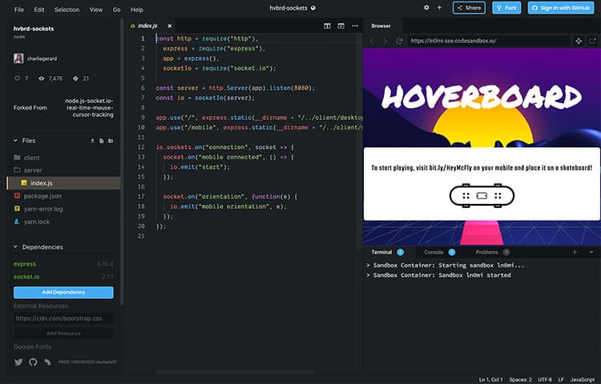The height and width of the screenshot is (384, 601).
Task: Click the split editor layout icon
Action: pos(328,26)
